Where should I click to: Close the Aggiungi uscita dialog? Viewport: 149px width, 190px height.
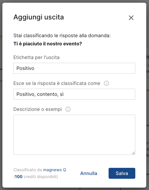coord(131,18)
